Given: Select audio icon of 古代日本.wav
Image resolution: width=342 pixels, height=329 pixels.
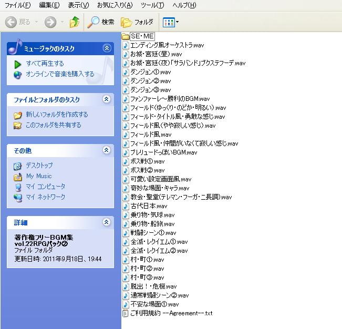Looking at the screenshot, I should (126, 206).
